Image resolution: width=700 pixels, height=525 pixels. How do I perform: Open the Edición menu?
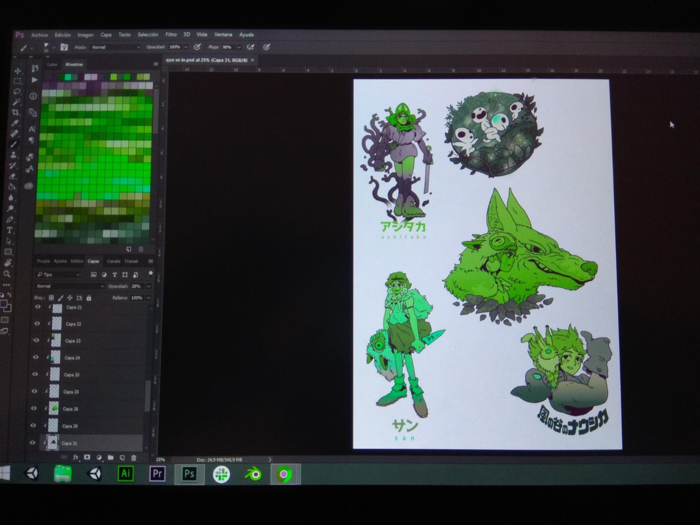(63, 35)
